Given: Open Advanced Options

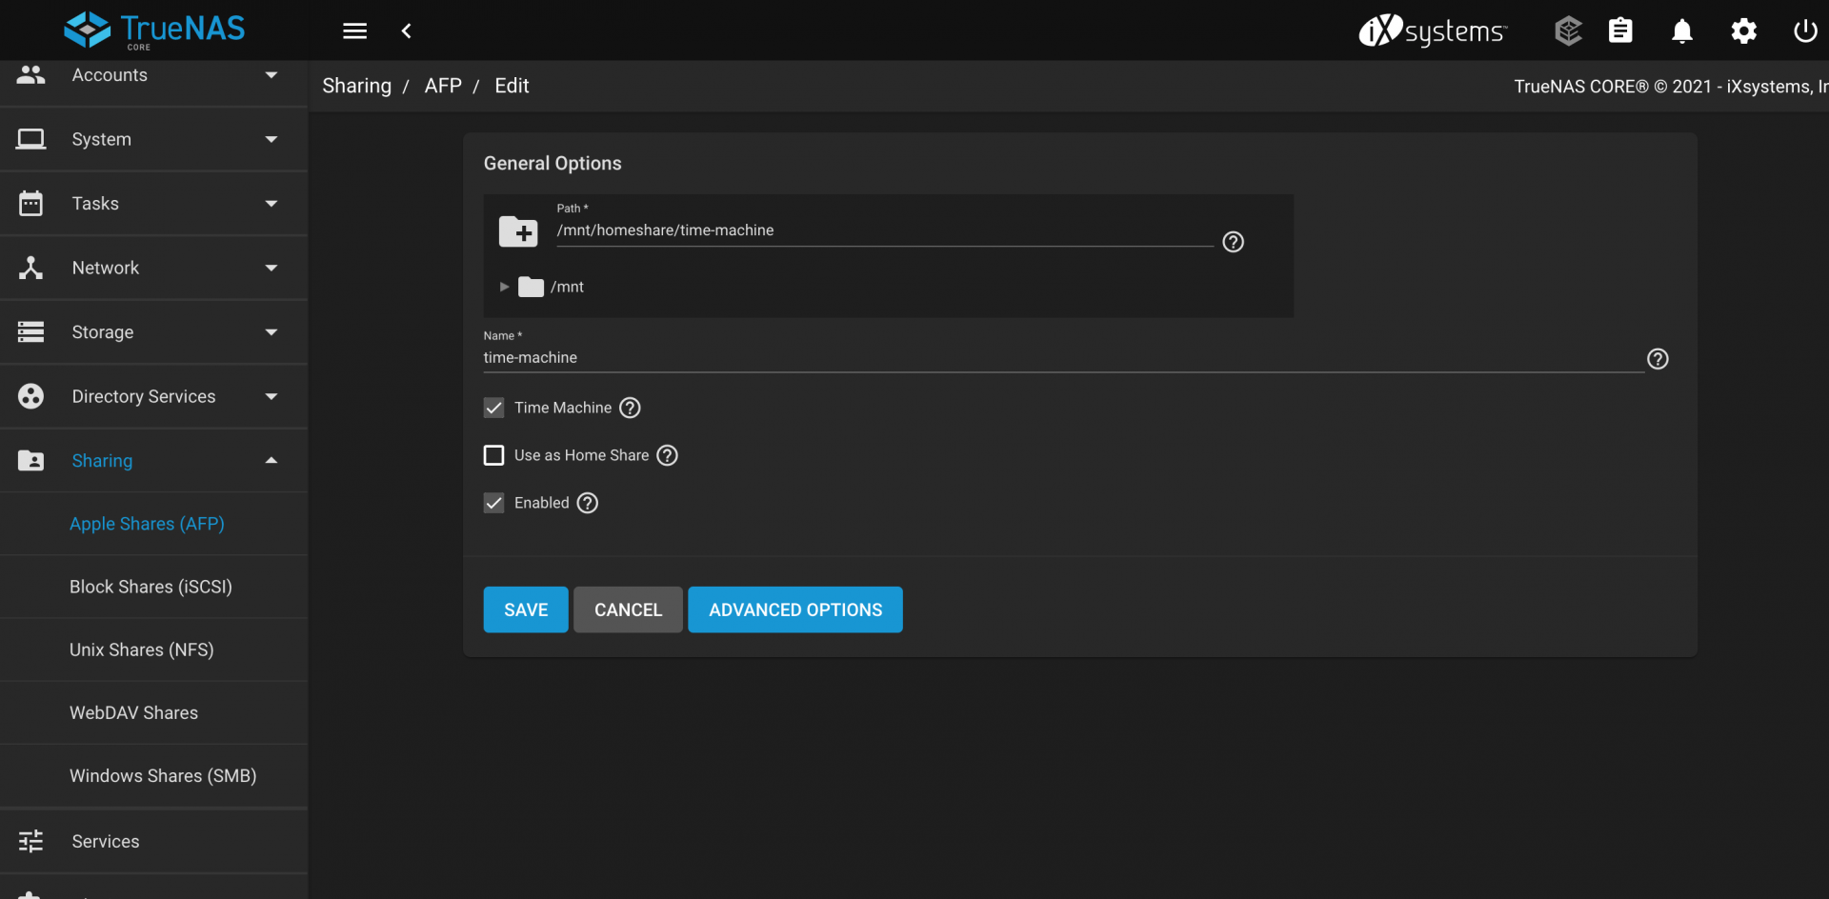Looking at the screenshot, I should point(795,609).
